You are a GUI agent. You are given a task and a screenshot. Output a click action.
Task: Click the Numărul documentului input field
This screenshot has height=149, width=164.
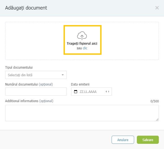coord(36,92)
